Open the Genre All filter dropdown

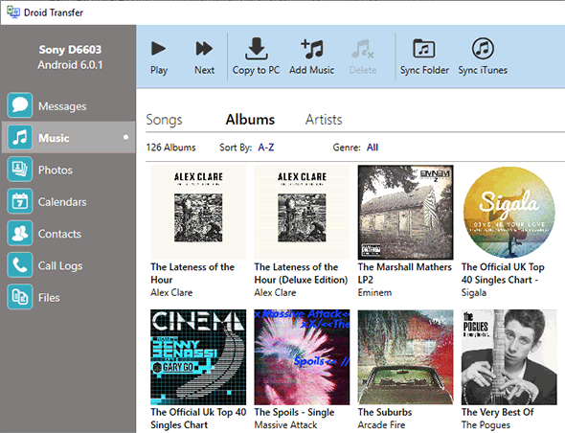tap(373, 148)
